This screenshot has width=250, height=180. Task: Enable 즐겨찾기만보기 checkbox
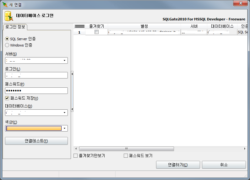[x=75, y=155]
